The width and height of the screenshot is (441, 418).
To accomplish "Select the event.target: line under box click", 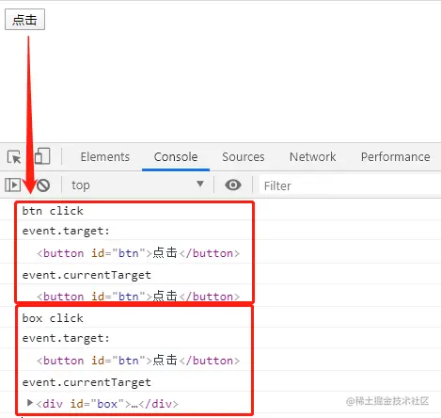I will (x=66, y=339).
